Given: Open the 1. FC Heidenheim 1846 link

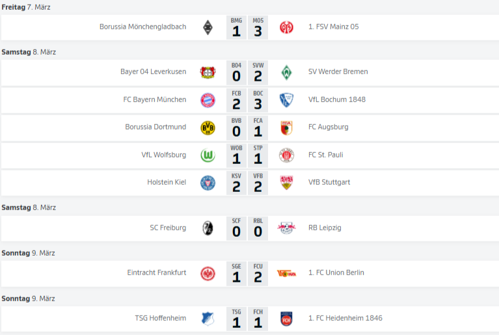Looking at the screenshot, I should 345,319.
